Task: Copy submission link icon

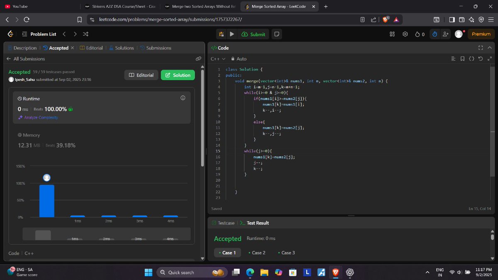Action: point(198,59)
